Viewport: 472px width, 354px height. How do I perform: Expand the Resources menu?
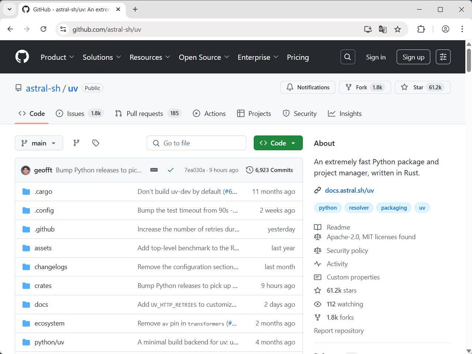click(150, 57)
